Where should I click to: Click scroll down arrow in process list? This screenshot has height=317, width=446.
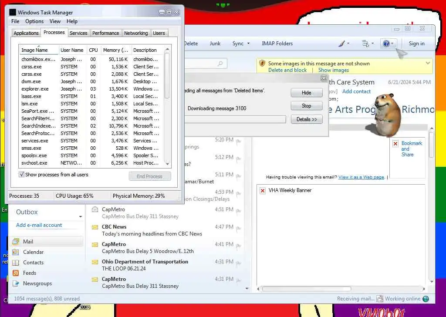coord(167,164)
